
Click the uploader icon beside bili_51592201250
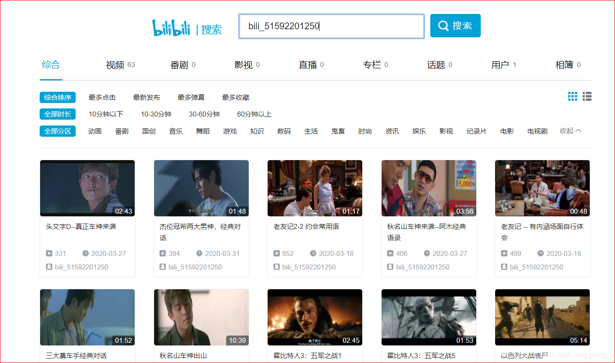[x=49, y=267]
